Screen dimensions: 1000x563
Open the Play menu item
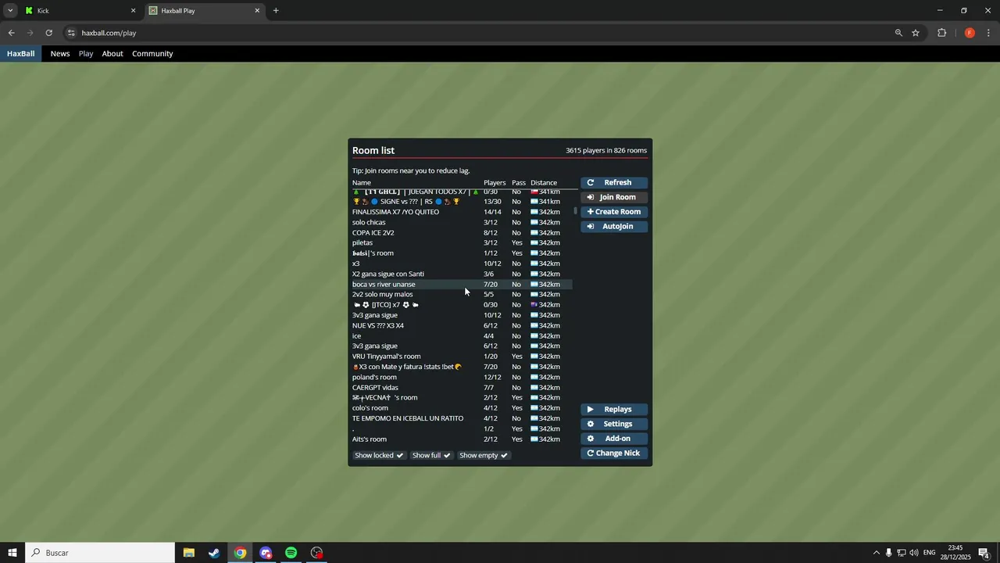click(x=86, y=54)
